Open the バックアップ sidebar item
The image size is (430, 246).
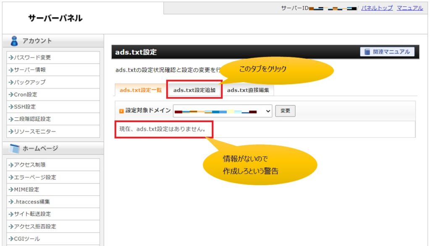pyautogui.click(x=29, y=82)
